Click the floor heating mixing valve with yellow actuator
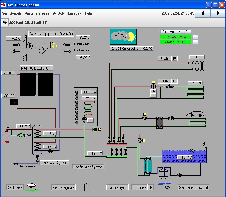 coord(153,85)
